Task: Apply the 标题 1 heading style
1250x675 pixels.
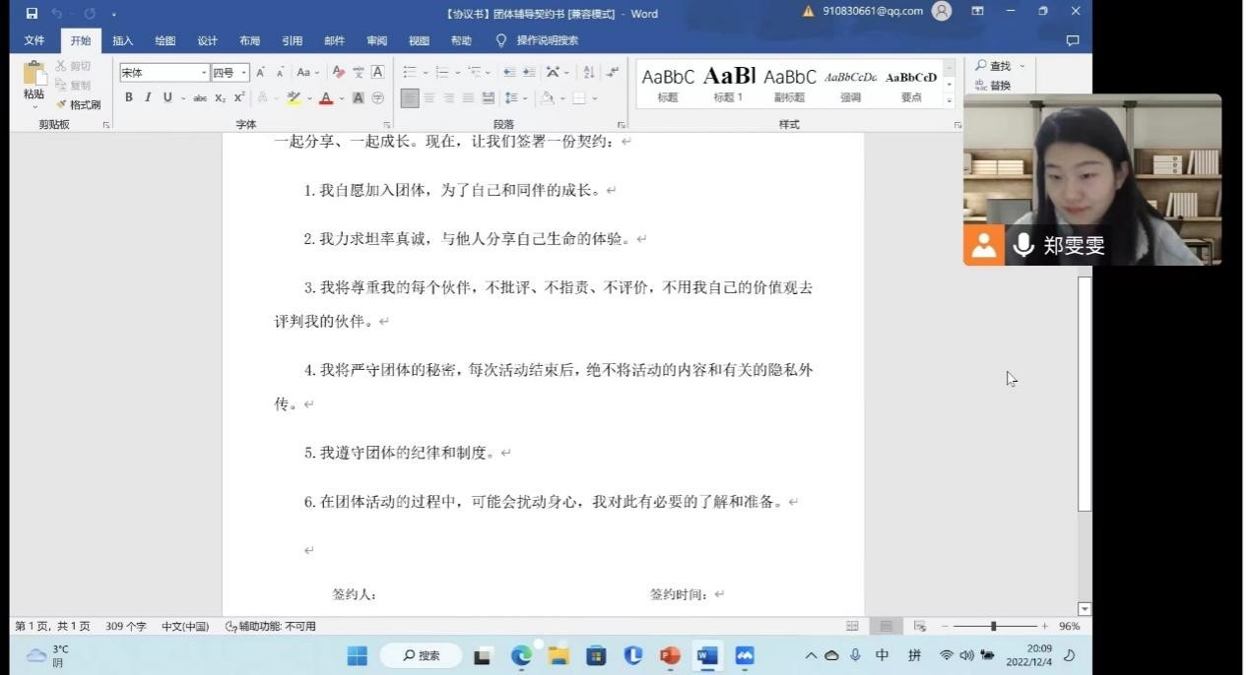Action: [728, 84]
